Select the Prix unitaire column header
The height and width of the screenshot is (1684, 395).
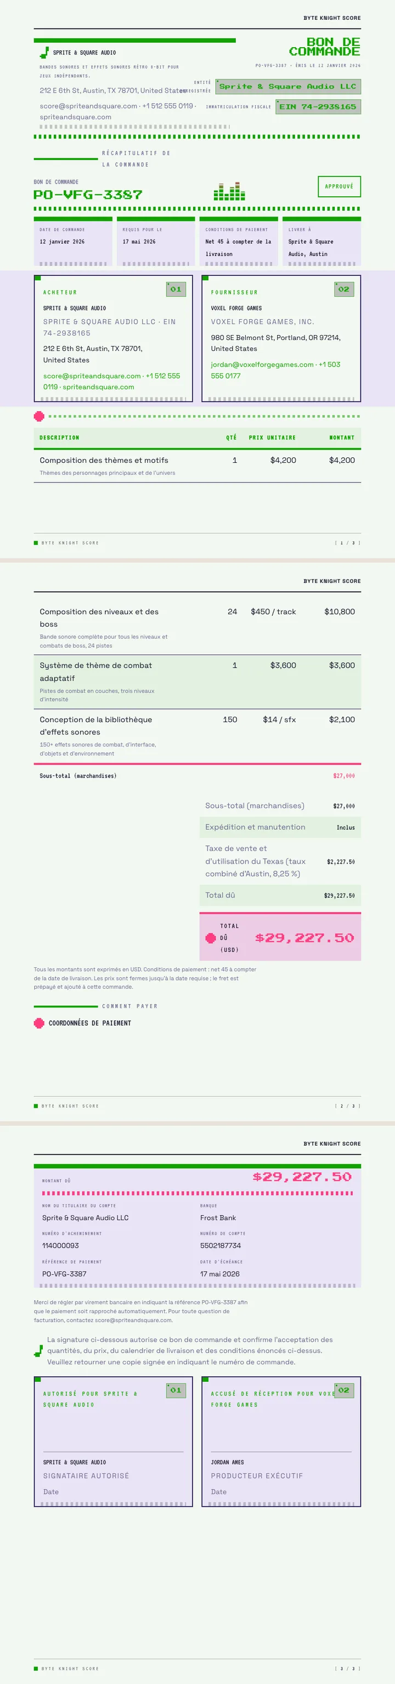pyautogui.click(x=272, y=438)
